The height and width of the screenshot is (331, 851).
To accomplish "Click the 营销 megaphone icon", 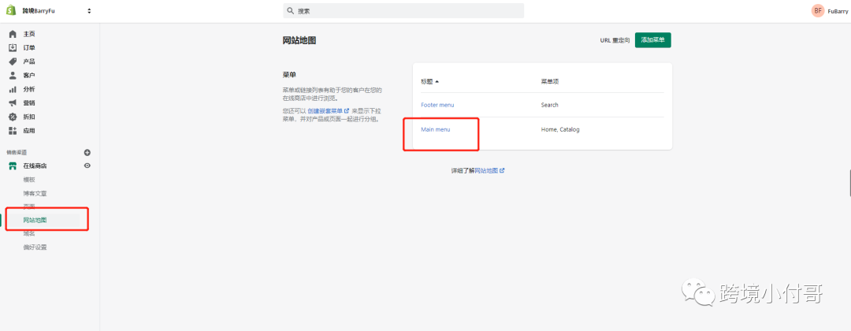I will (x=13, y=103).
